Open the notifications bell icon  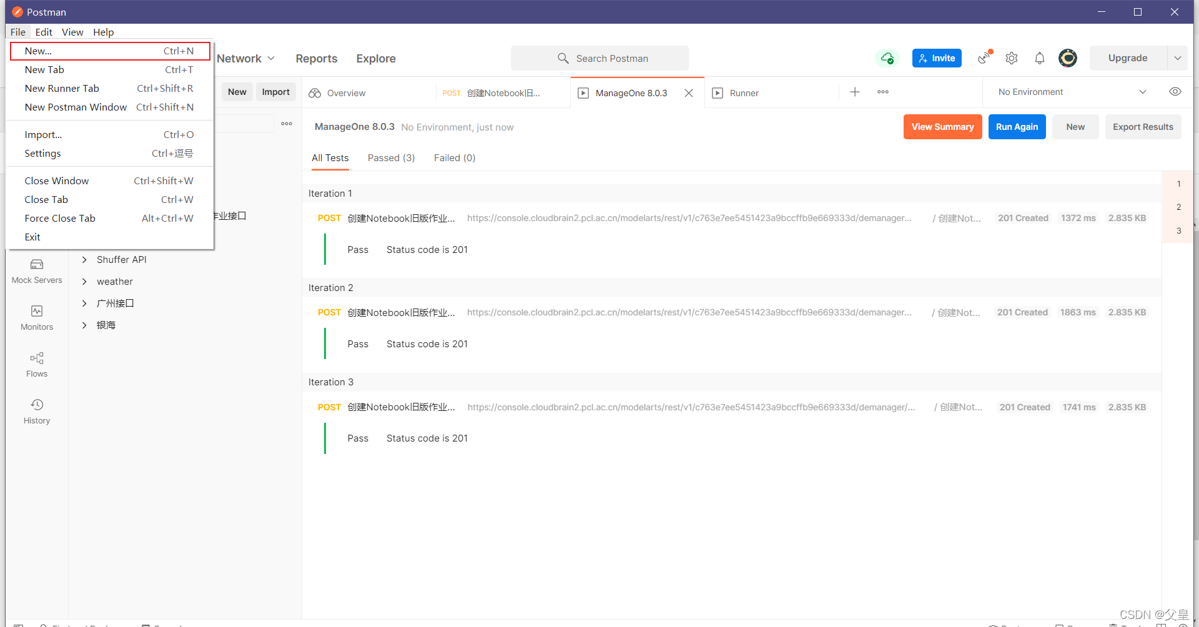(1040, 58)
